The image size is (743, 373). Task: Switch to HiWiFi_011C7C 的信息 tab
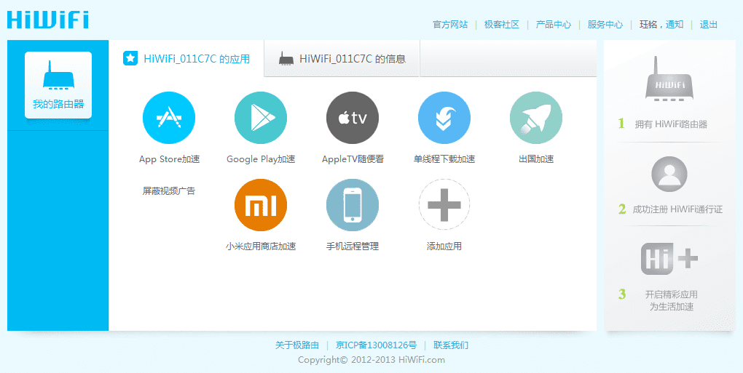[342, 59]
